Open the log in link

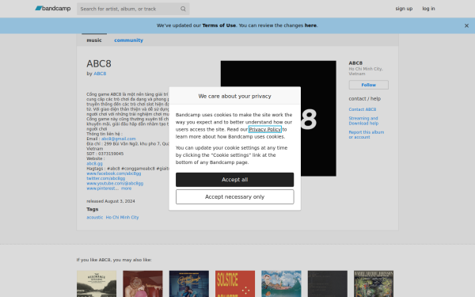pyautogui.click(x=428, y=9)
